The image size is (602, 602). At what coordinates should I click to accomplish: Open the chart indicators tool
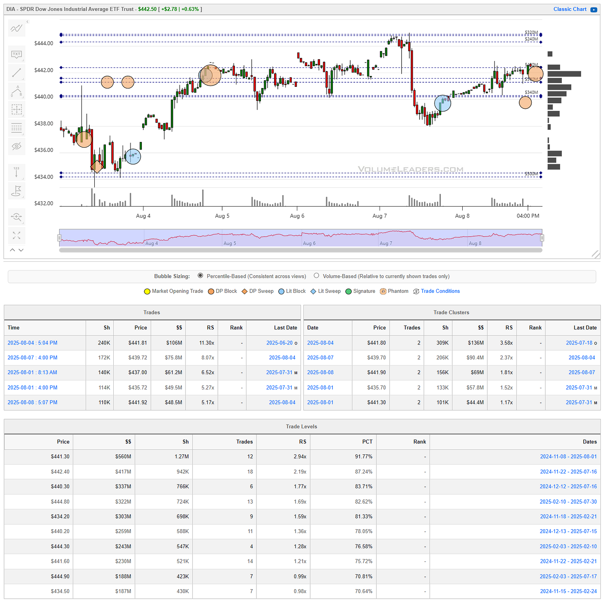[17, 29]
